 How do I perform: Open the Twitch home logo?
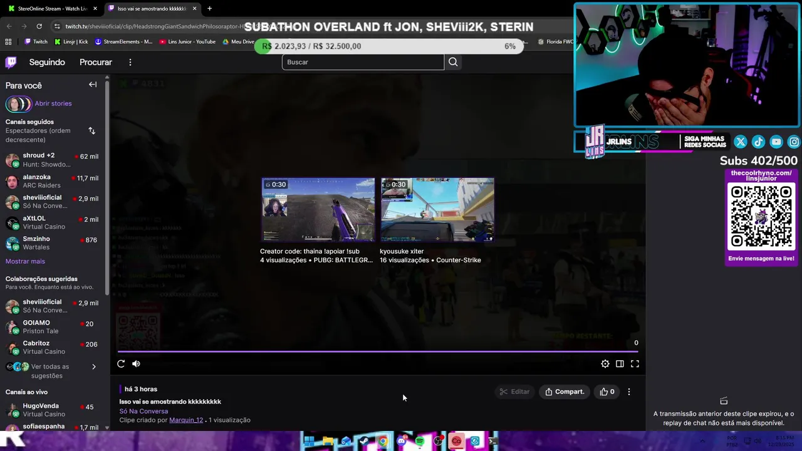point(11,62)
